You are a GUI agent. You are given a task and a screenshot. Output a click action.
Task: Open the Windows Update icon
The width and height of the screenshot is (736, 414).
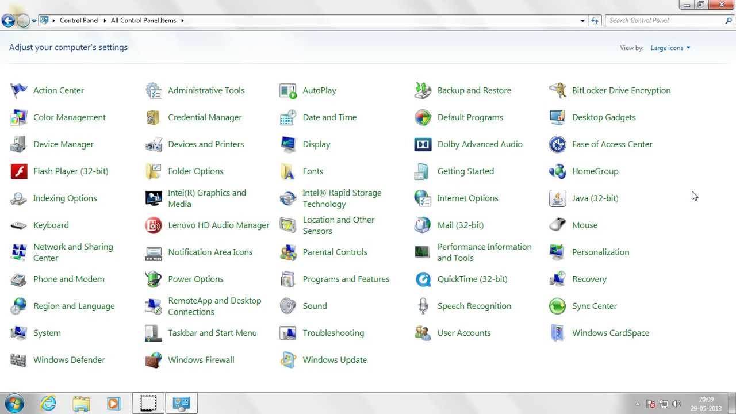tap(288, 361)
